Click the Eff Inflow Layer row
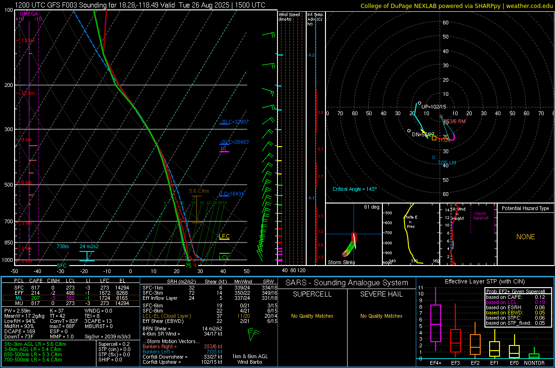555x368 pixels. pyautogui.click(x=210, y=298)
